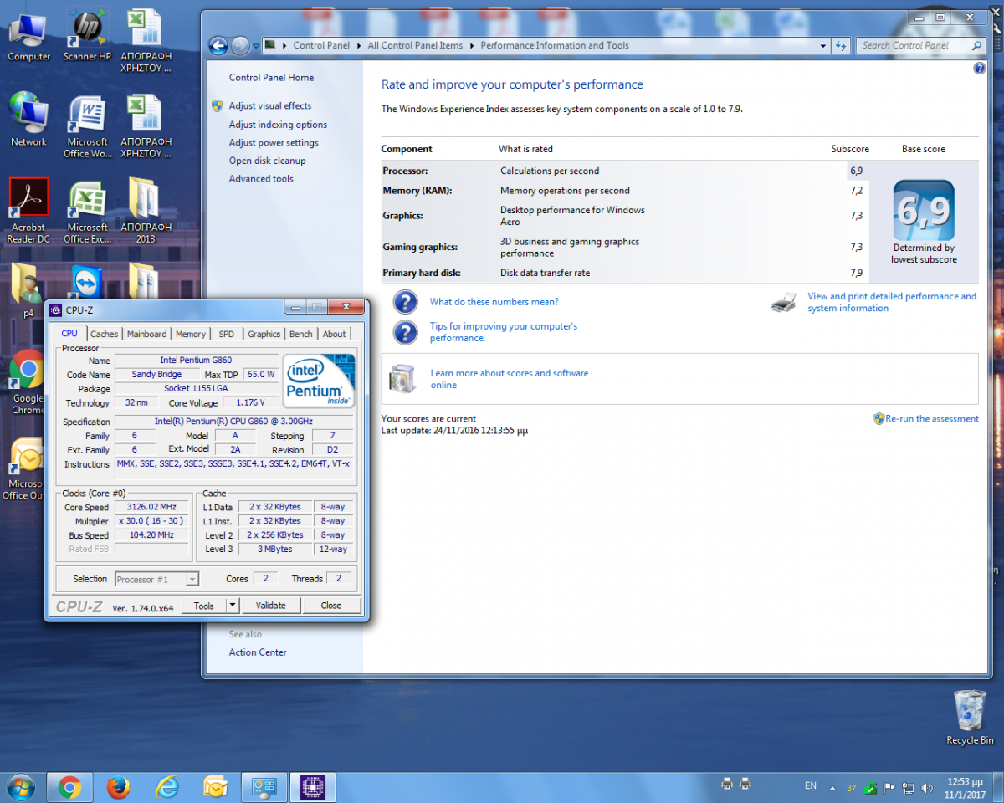Open 'Adjust indexing options' link
Image resolution: width=1004 pixels, height=803 pixels.
pos(279,125)
